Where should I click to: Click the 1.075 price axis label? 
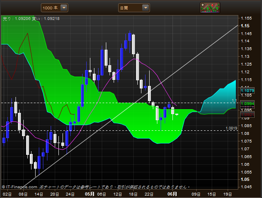246,141
